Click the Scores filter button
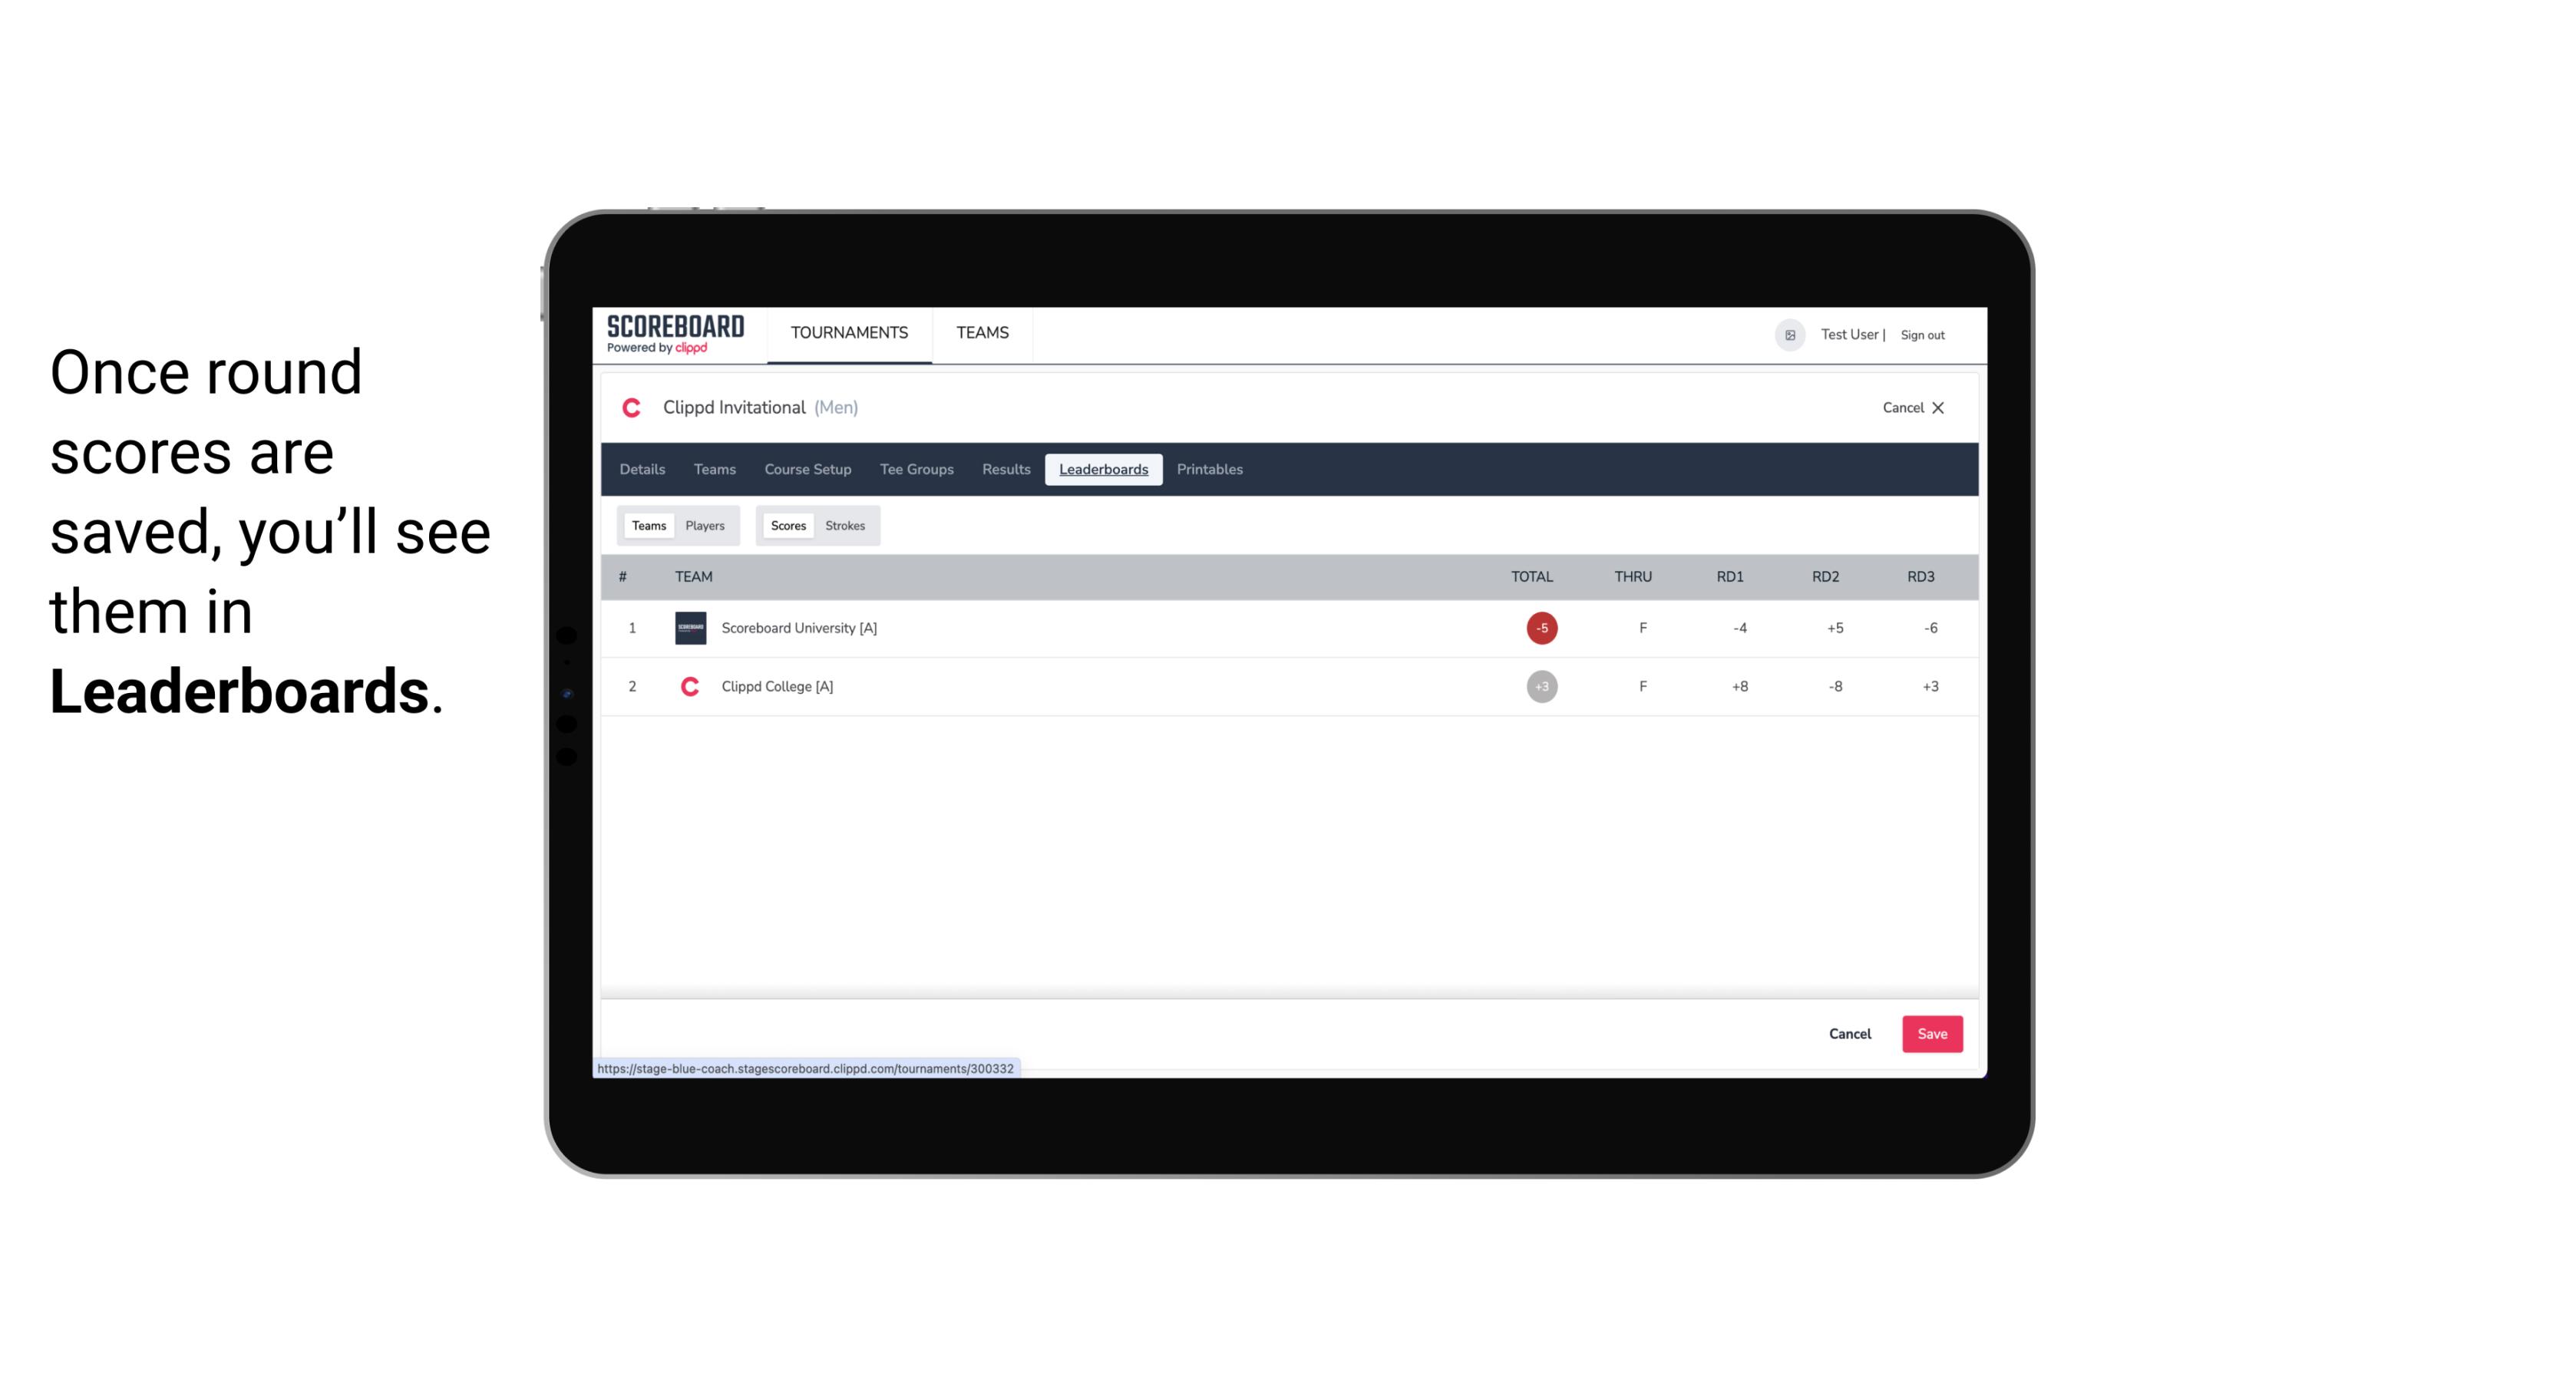This screenshot has width=2576, height=1386. click(x=787, y=524)
